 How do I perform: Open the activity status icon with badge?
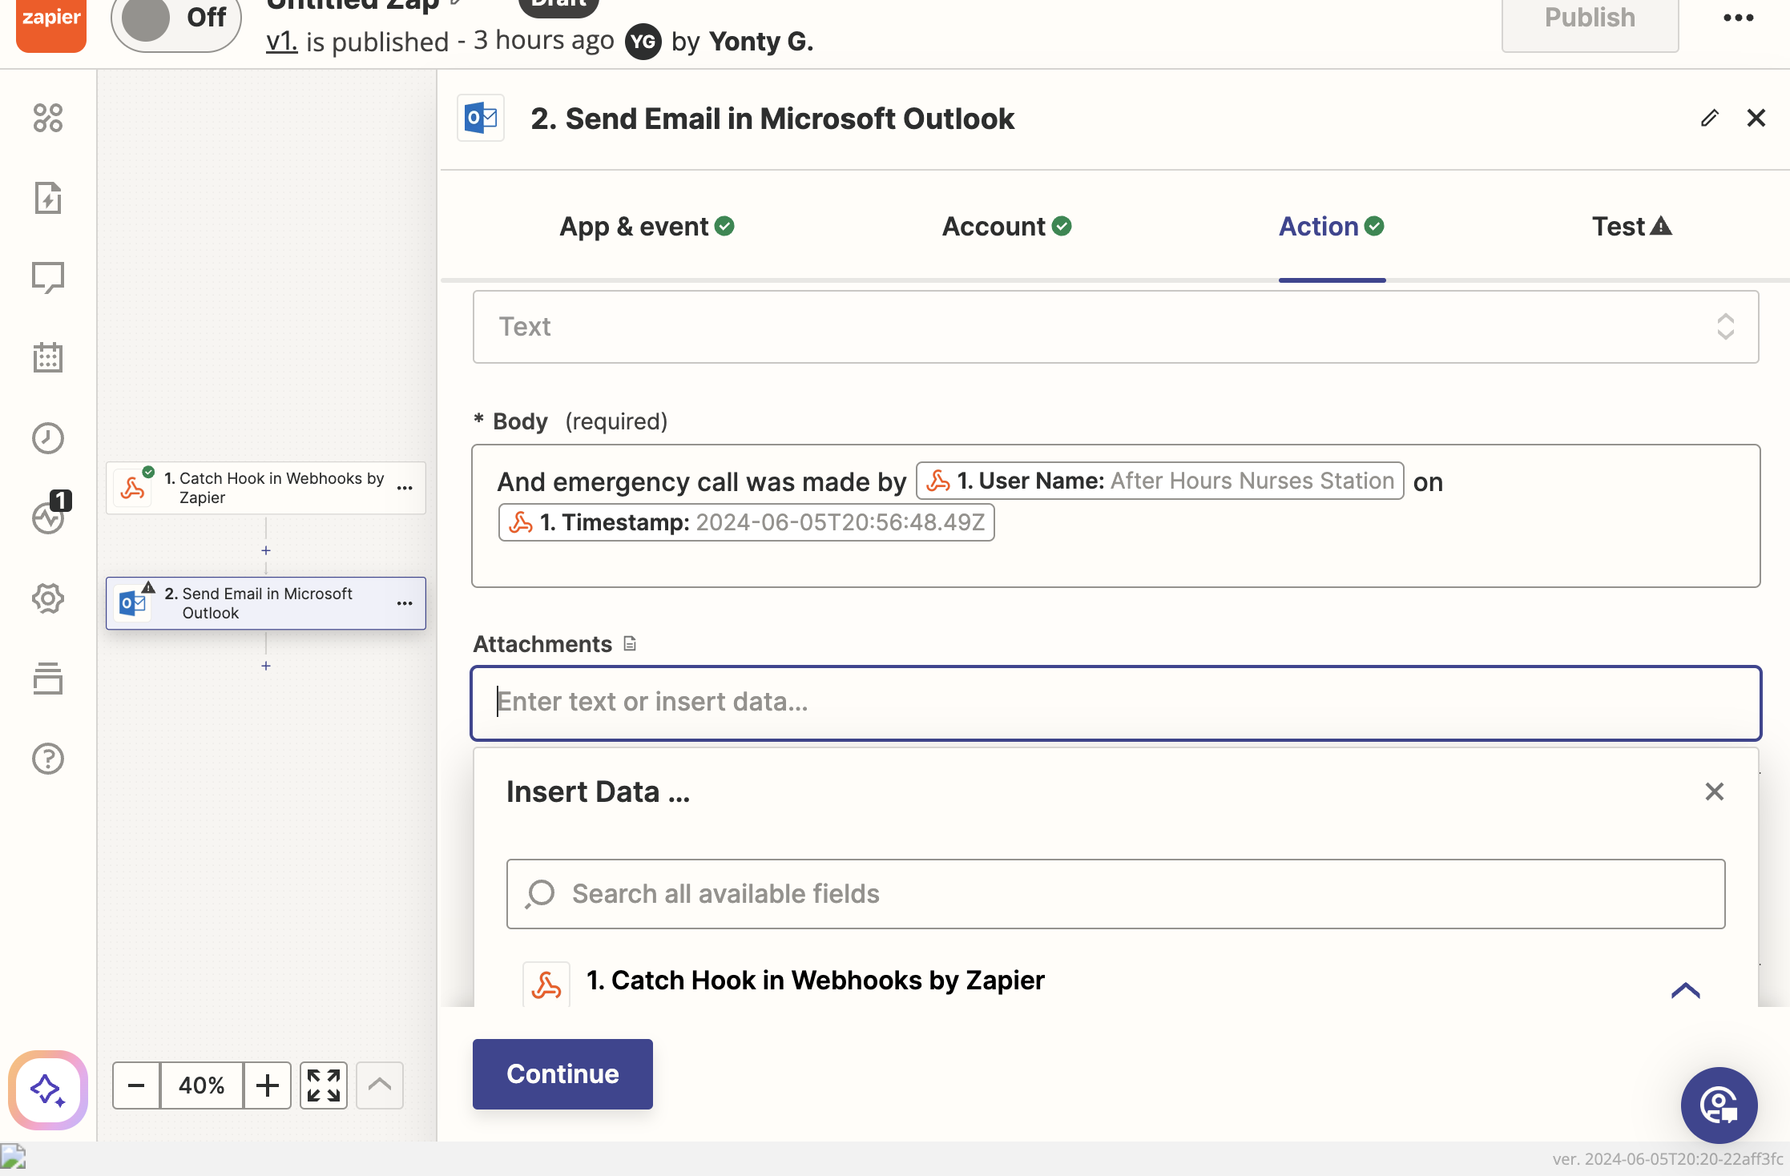[x=50, y=513]
